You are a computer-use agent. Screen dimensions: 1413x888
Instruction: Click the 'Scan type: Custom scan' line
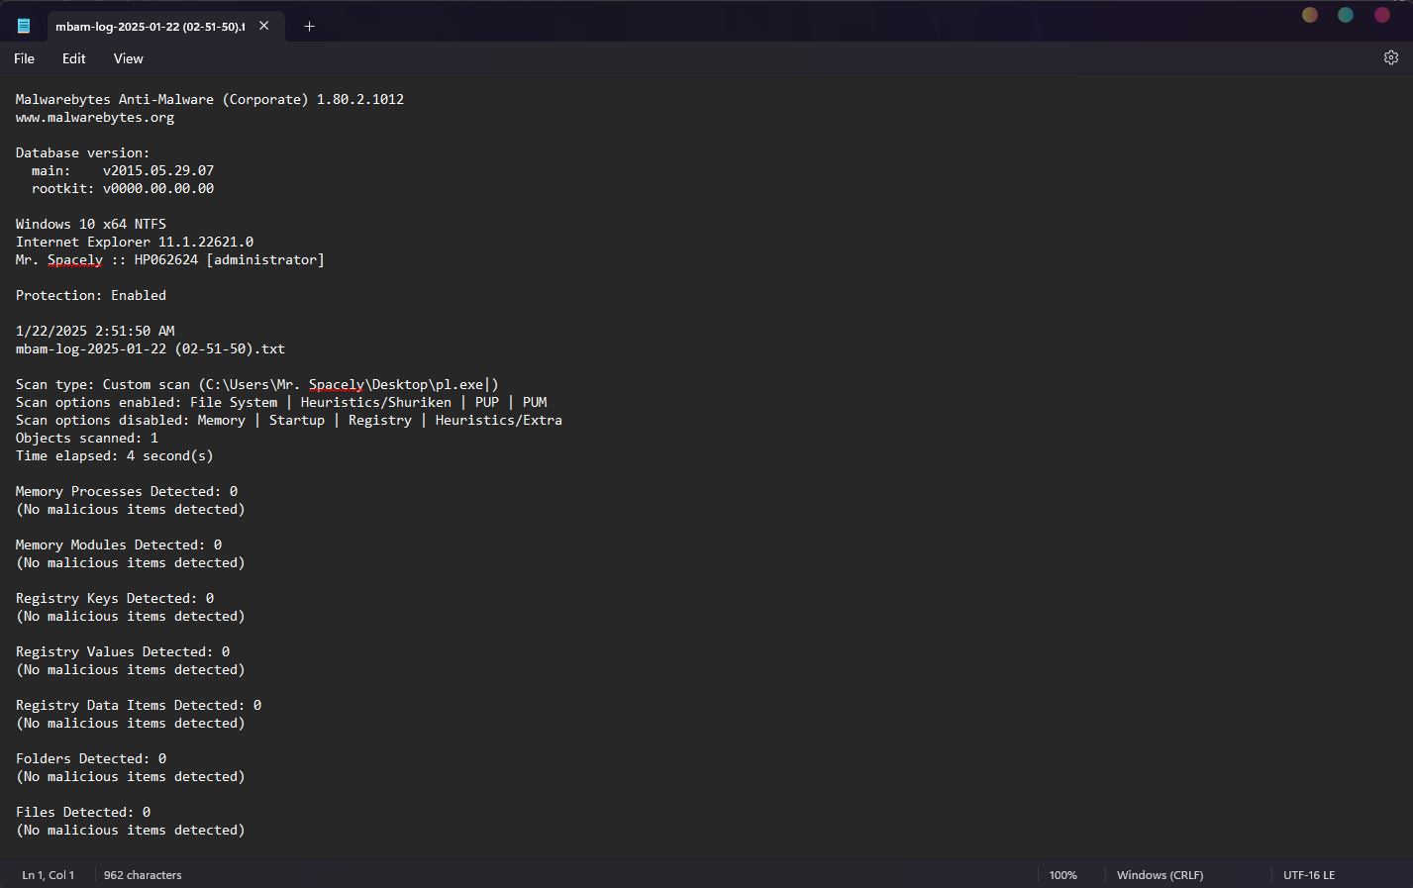tap(257, 384)
